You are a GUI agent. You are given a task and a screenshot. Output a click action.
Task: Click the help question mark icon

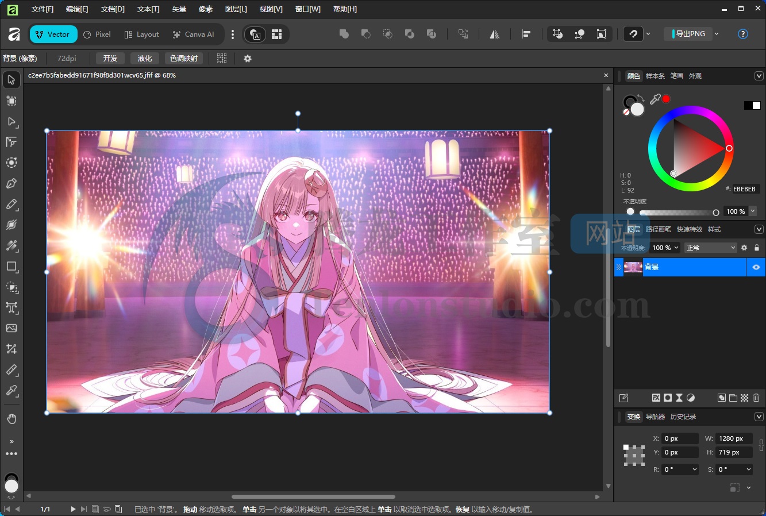point(742,34)
